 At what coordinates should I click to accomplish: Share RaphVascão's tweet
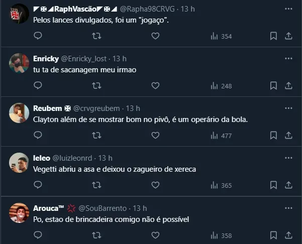tap(288, 36)
